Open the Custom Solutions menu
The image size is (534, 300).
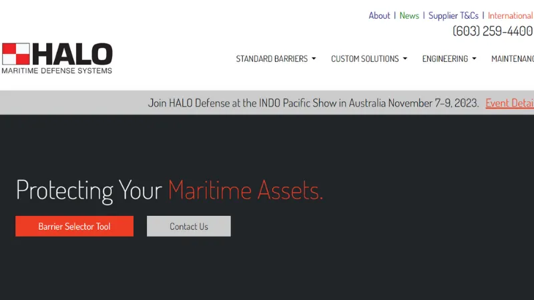364,59
